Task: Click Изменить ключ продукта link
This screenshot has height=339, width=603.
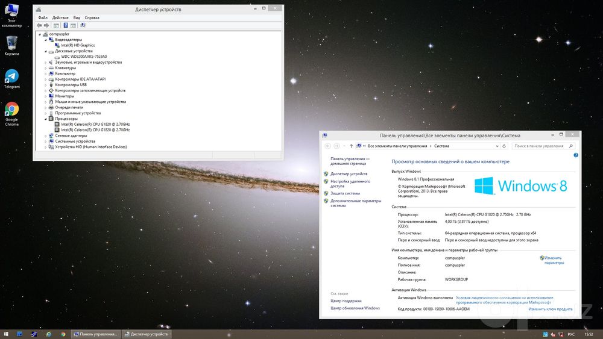Action: click(551, 309)
